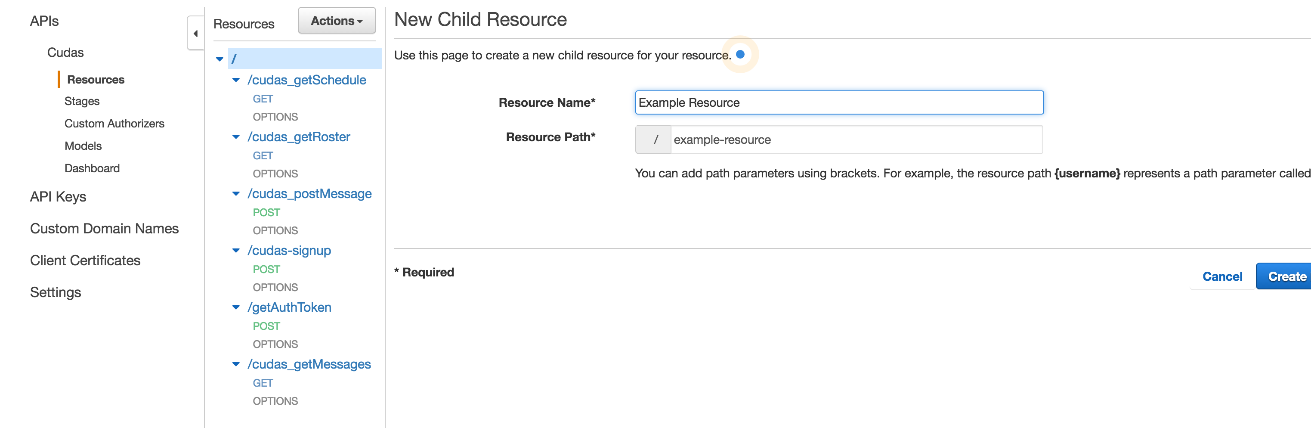Image resolution: width=1311 pixels, height=428 pixels.
Task: Select the /cudas-signup resource
Action: tap(289, 251)
